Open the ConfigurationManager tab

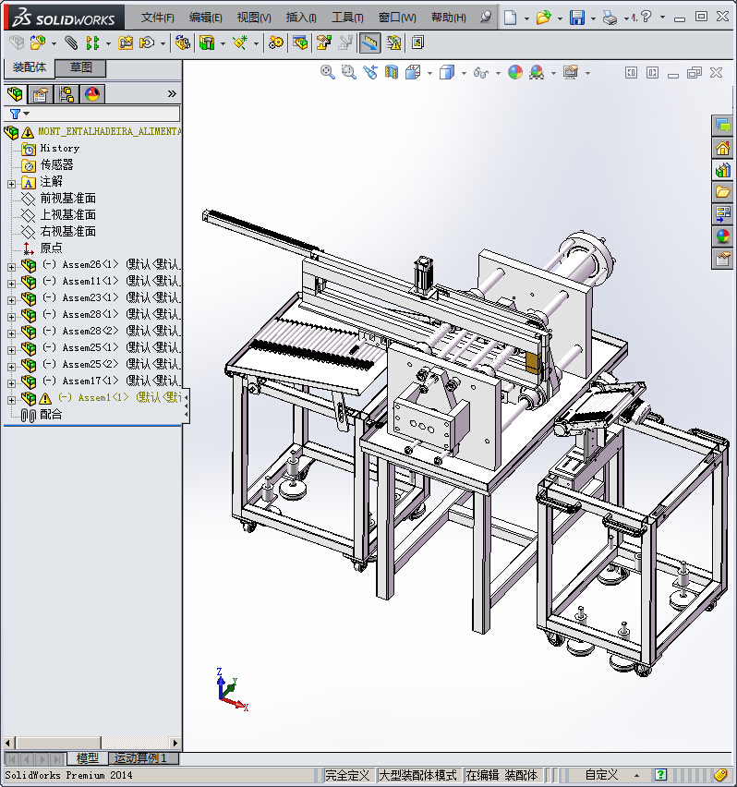tap(66, 94)
